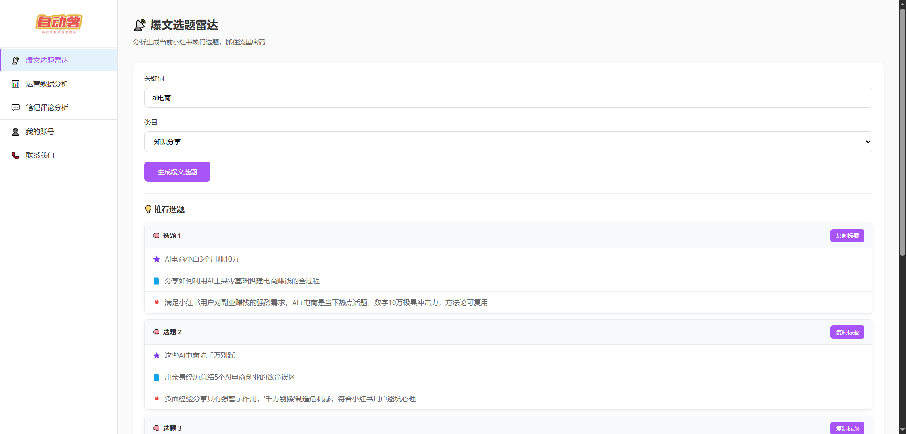Viewport: 906px width, 434px height.
Task: Click the speech bubble icon for 笔记评论分析
Action: (x=16, y=108)
